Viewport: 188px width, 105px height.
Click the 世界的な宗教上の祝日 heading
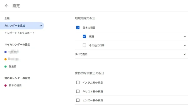pyautogui.click(x=90, y=73)
